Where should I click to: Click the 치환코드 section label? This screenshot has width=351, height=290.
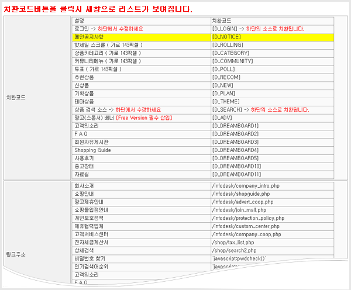click(x=16, y=97)
